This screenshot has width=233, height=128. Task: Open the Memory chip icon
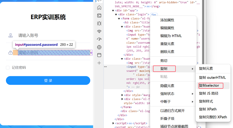99,47
